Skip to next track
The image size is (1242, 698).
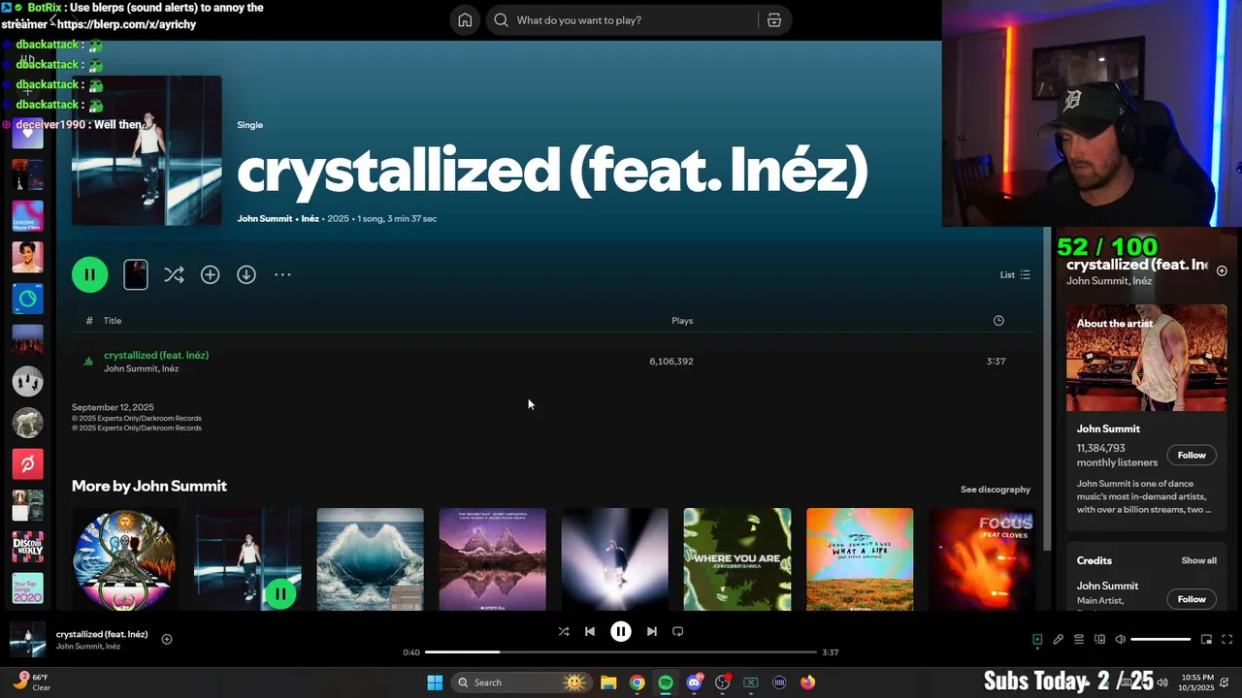[x=652, y=631]
